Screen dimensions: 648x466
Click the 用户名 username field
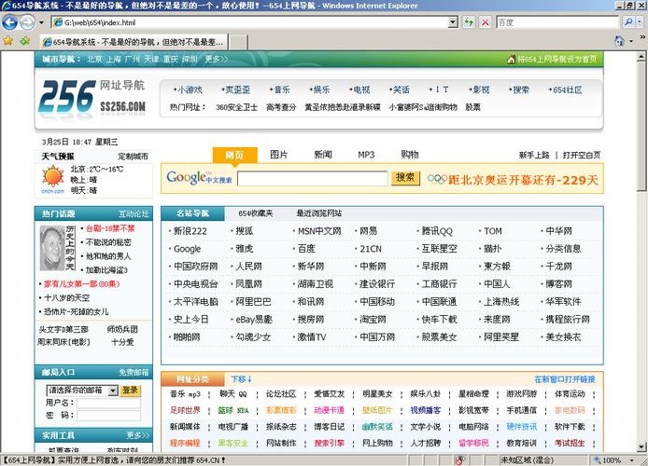point(108,404)
